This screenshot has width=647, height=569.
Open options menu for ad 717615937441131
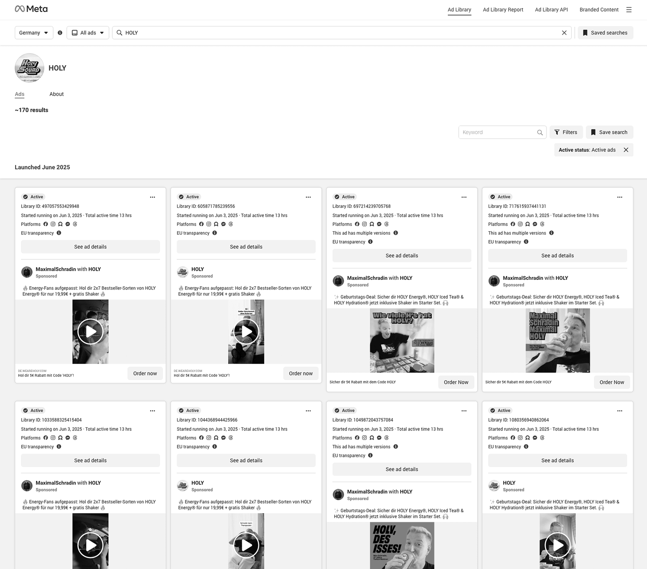pos(620,197)
